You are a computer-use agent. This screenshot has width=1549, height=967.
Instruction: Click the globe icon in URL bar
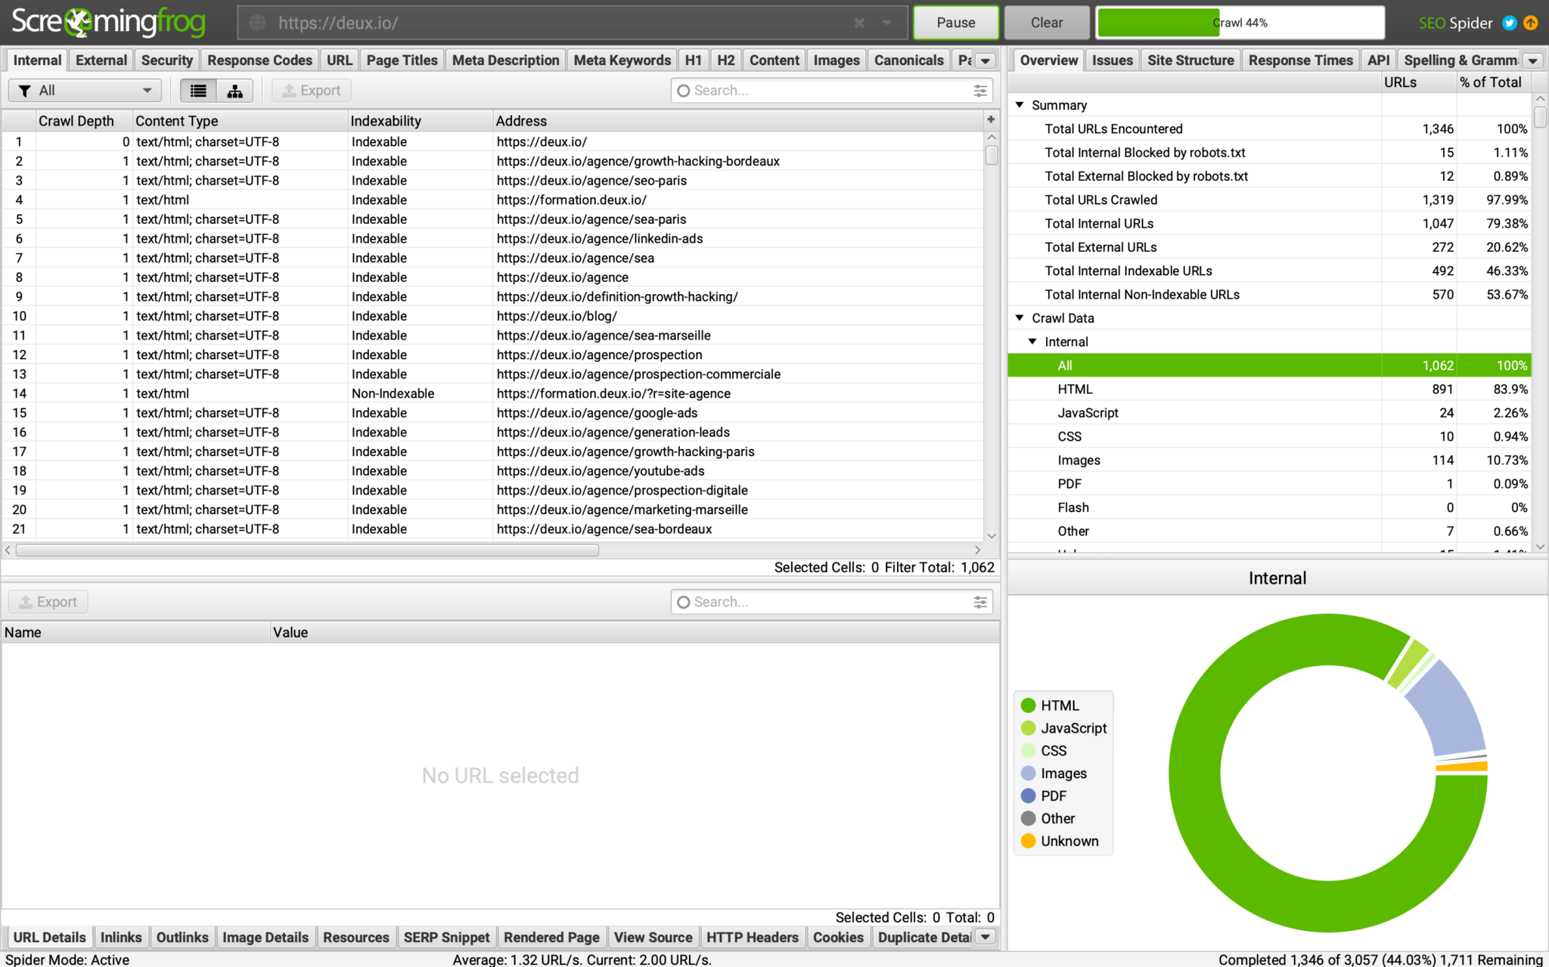258,23
